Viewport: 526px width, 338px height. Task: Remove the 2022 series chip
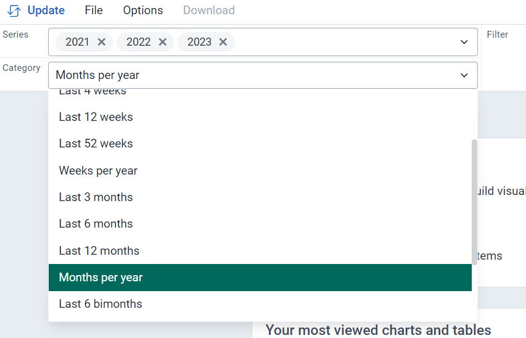point(162,42)
